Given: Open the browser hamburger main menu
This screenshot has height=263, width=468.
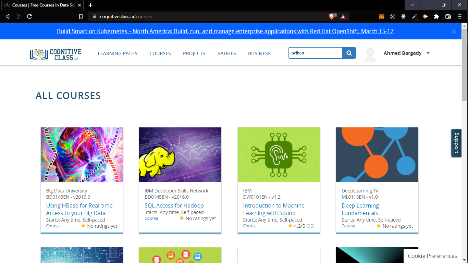Looking at the screenshot, I should pos(460,16).
